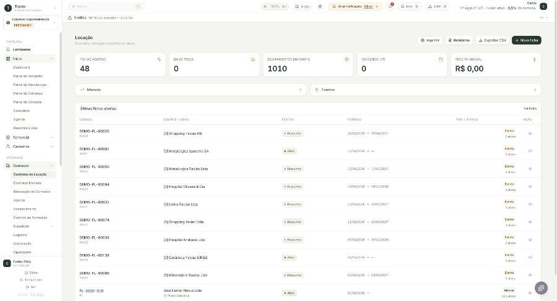Create a new record with Nova ficha
The width and height of the screenshot is (557, 301).
pos(527,40)
